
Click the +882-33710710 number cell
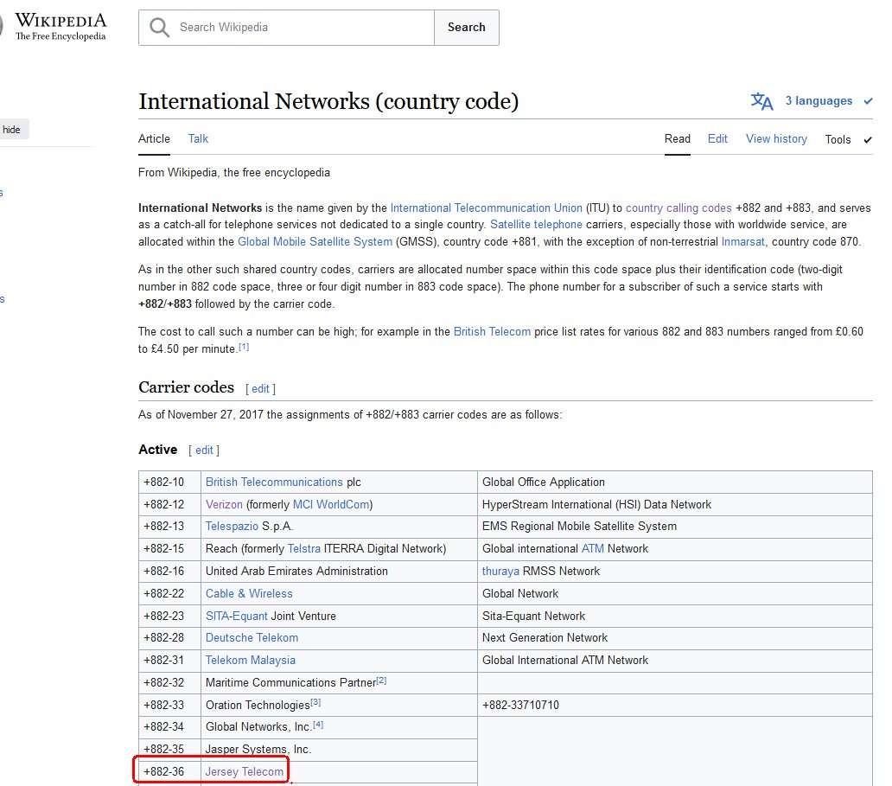point(675,706)
